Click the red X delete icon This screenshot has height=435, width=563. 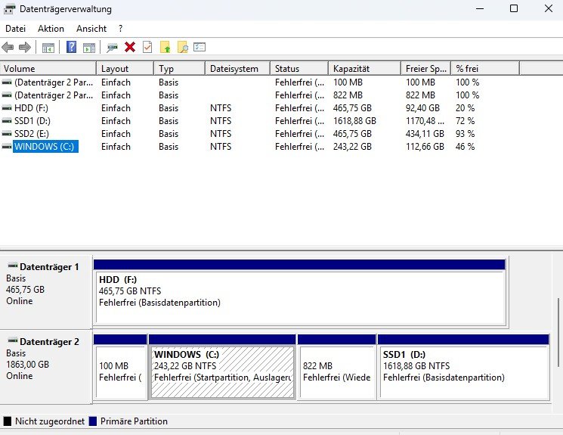click(x=130, y=47)
